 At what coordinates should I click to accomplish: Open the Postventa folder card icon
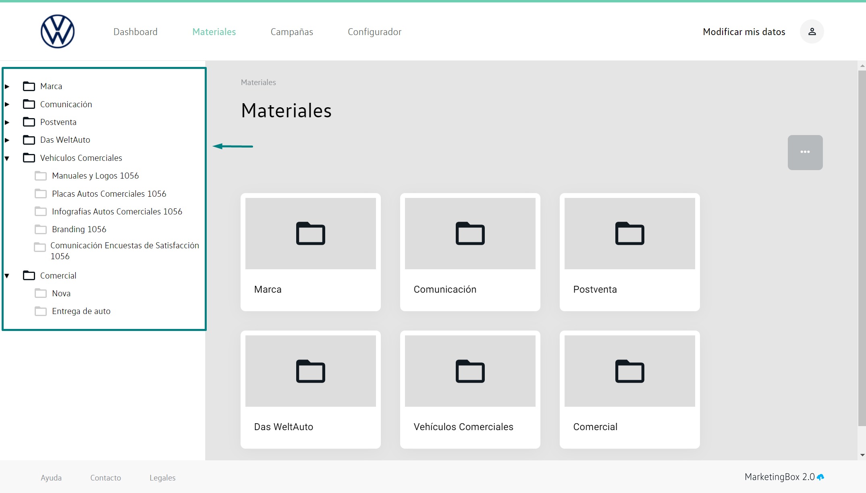(x=629, y=233)
